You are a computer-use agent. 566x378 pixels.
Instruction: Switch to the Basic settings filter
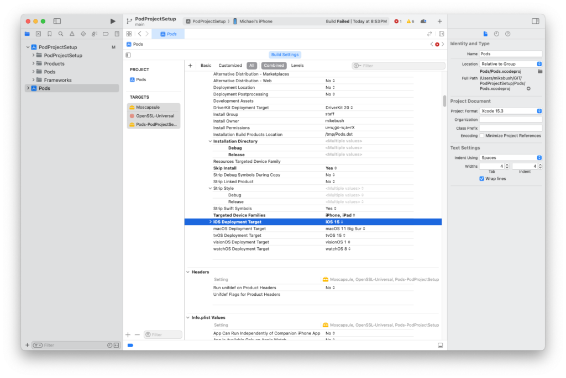[x=206, y=66]
